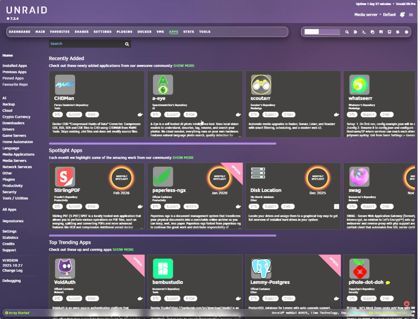Click the Disk Location server icon
Screen dimensions: 420x319
[258, 173]
